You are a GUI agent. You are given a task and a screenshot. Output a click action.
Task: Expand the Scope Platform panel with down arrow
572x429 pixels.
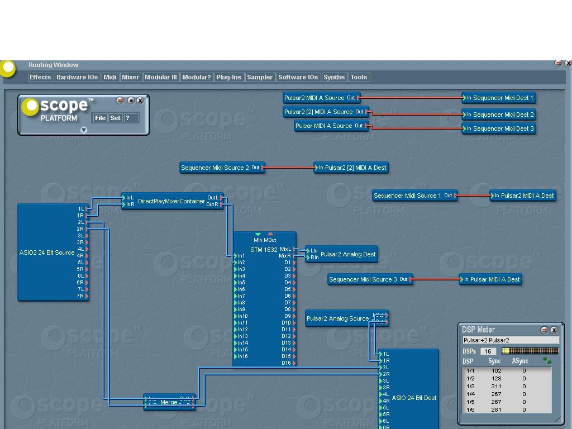(x=84, y=130)
